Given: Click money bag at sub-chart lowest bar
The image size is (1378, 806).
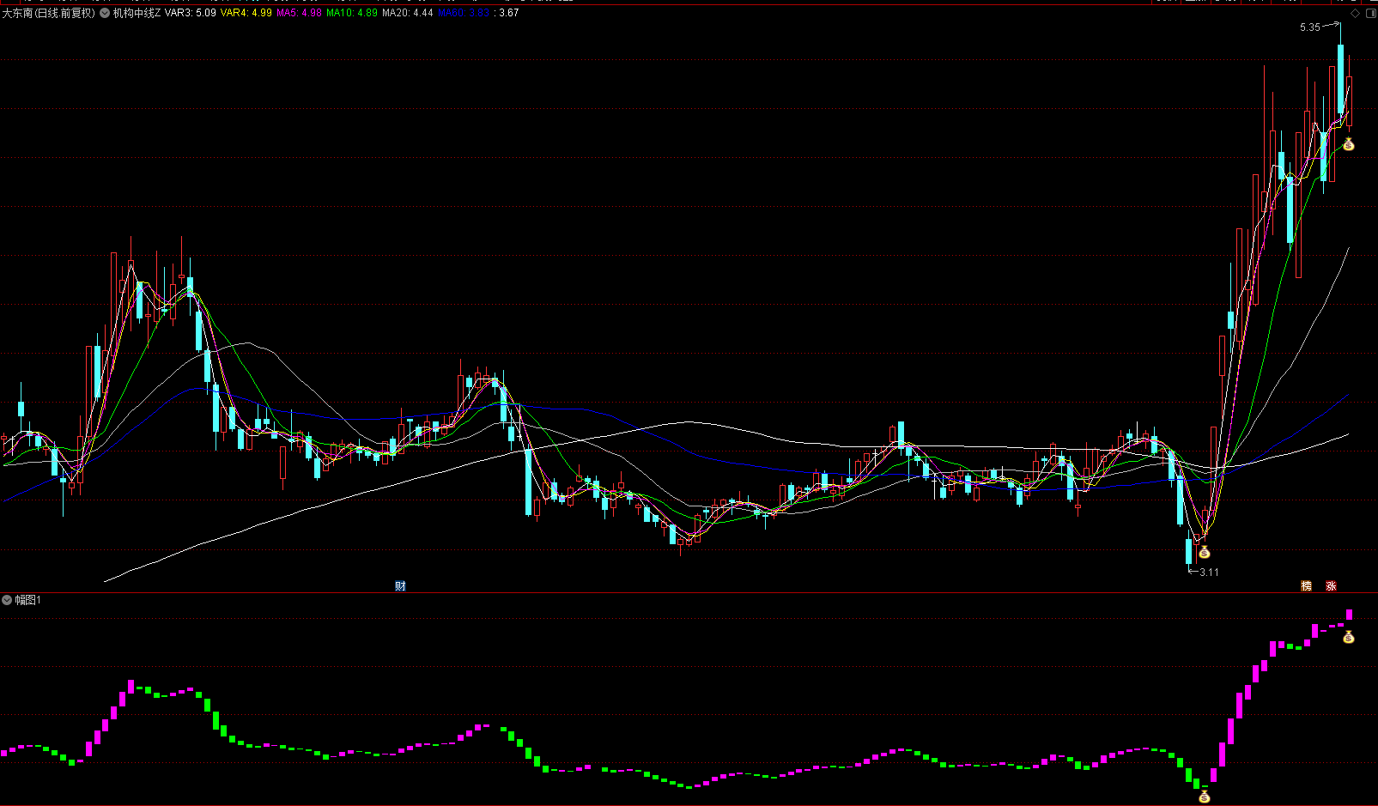Looking at the screenshot, I should 1204,797.
